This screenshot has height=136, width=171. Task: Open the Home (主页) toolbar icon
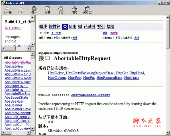61,10
